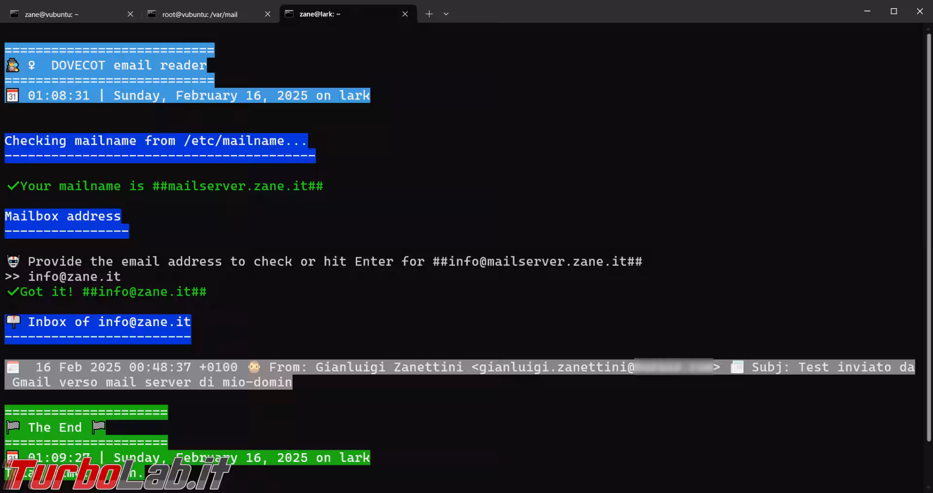
Task: Click the page emoji before Subj:
Action: (737, 367)
